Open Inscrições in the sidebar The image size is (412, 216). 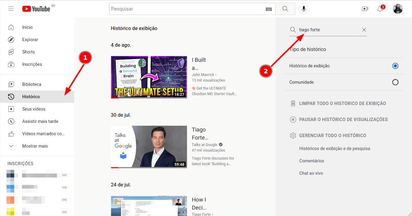(37, 64)
